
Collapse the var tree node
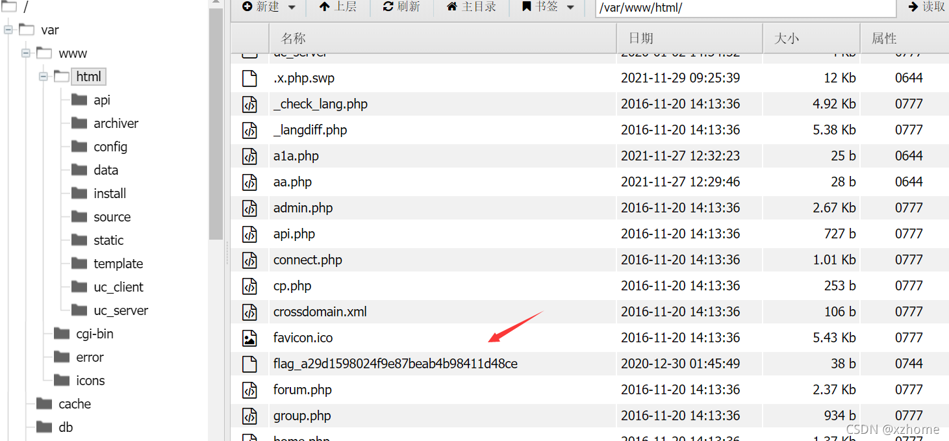point(8,30)
